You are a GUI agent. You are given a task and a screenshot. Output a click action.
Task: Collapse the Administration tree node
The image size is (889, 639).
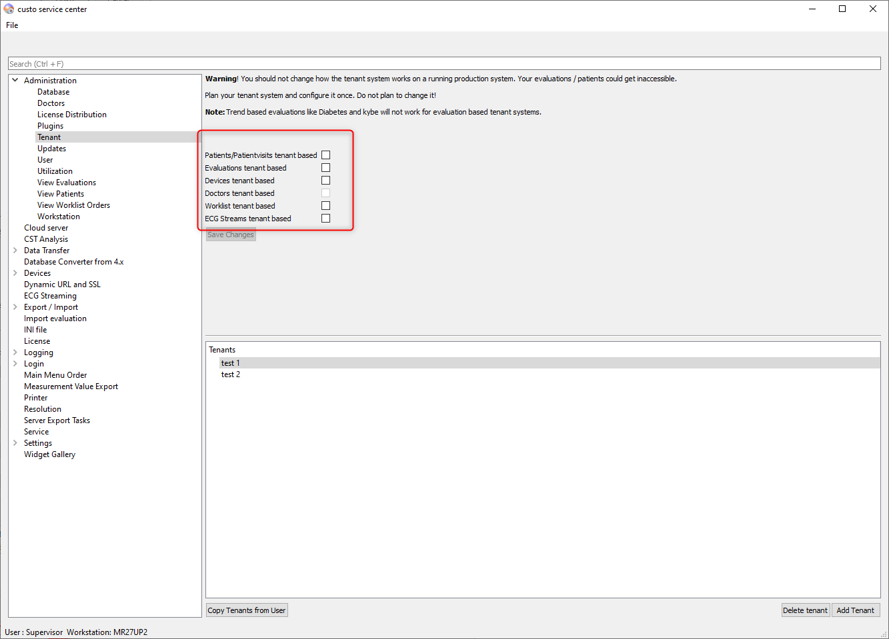[x=15, y=81]
